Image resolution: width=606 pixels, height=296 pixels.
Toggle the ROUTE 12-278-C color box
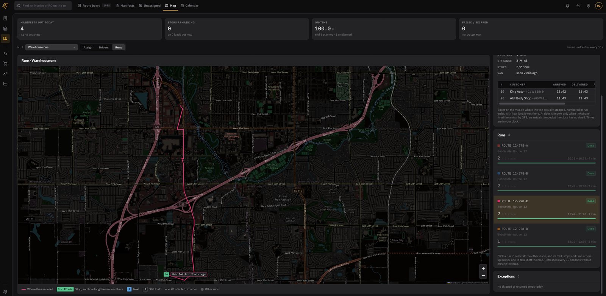[x=499, y=201]
